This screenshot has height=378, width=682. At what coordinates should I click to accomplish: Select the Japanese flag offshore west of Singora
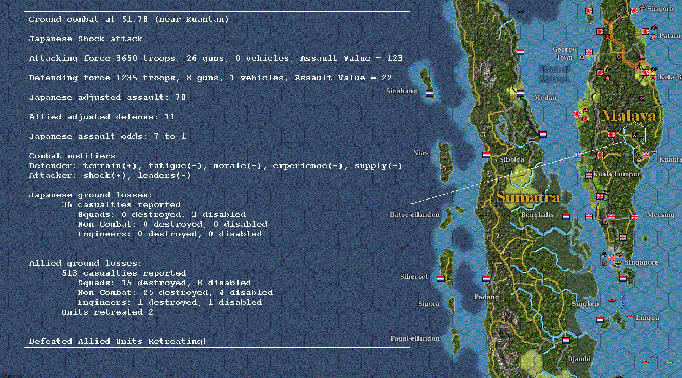589,10
